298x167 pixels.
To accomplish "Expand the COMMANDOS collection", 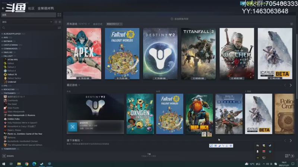I will click(11, 49).
